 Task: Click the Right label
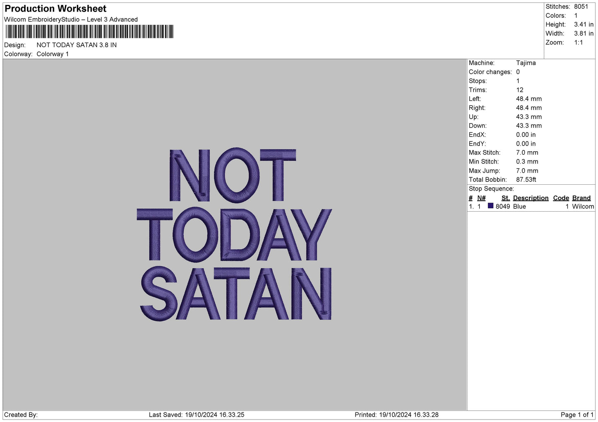477,108
